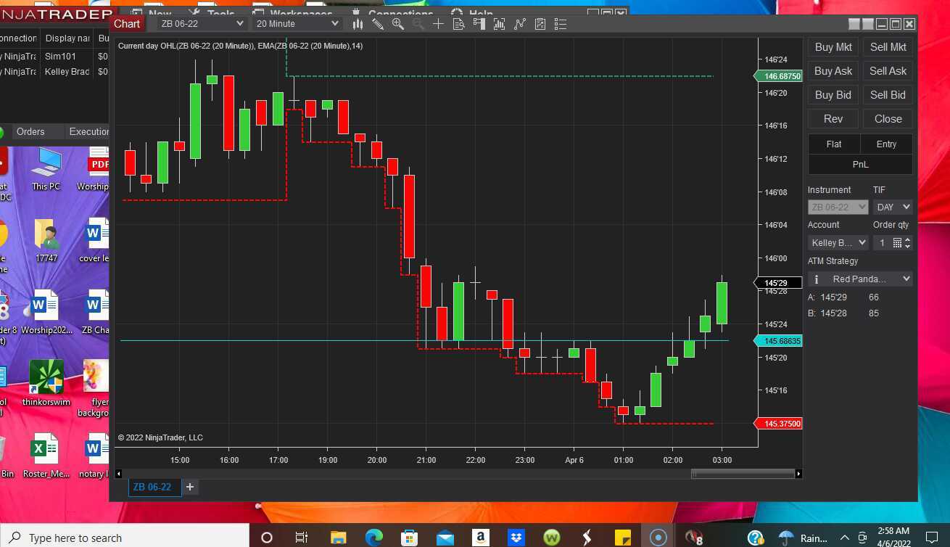The image size is (950, 547).
Task: Show the data box icon
Action: point(458,24)
